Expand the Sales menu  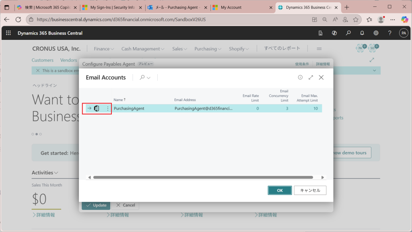tap(179, 49)
